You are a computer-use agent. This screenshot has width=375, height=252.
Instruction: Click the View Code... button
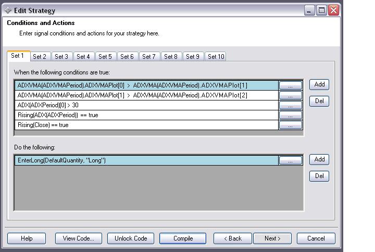[79, 238]
